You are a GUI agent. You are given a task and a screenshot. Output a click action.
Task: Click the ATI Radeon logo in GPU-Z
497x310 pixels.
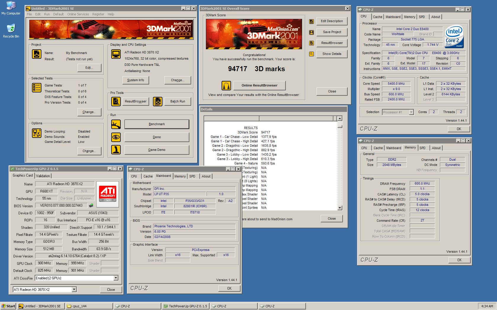(x=108, y=194)
